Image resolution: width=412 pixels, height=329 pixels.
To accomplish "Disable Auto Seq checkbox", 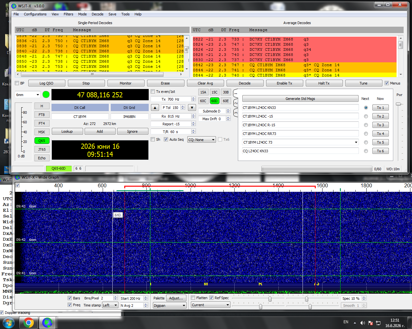I will tap(166, 139).
